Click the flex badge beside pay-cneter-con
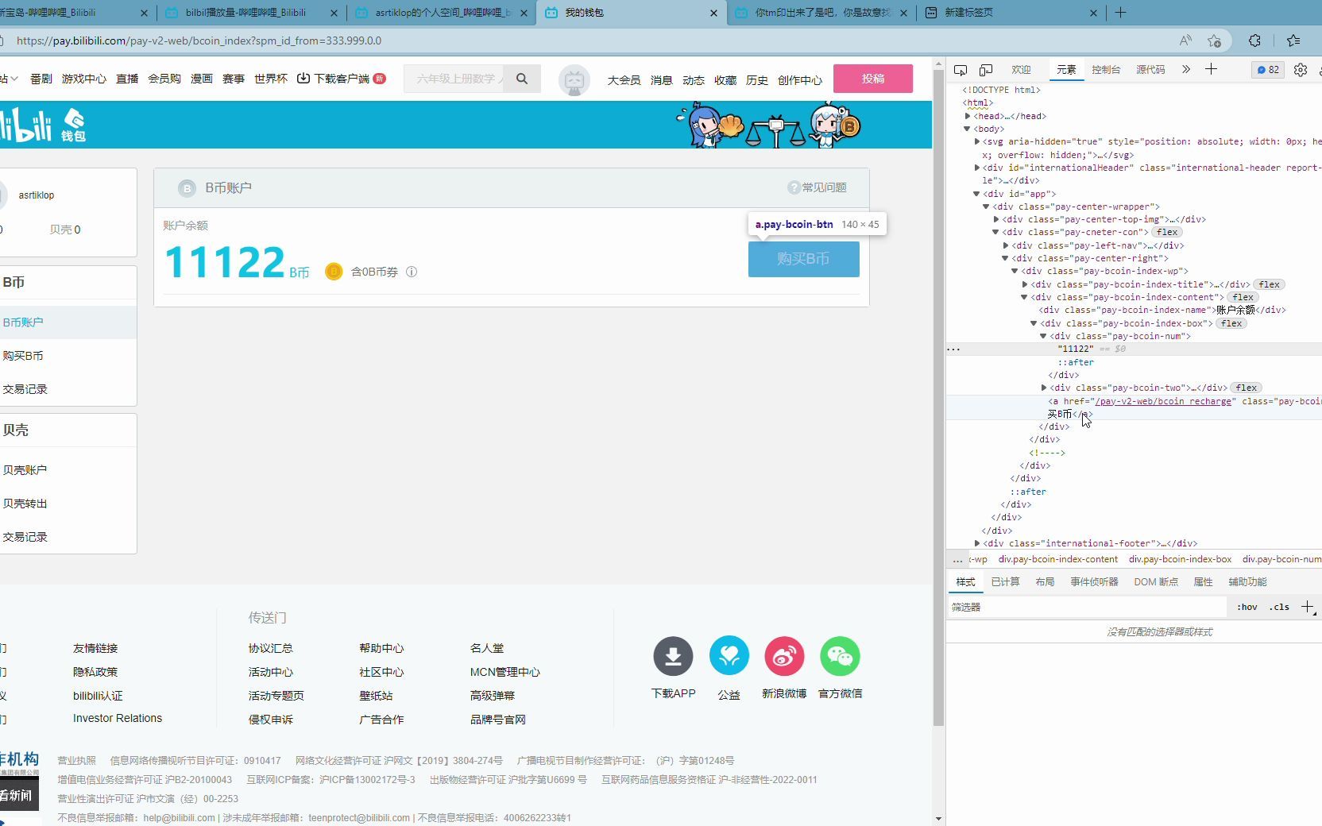Image resolution: width=1322 pixels, height=826 pixels. pyautogui.click(x=1167, y=232)
